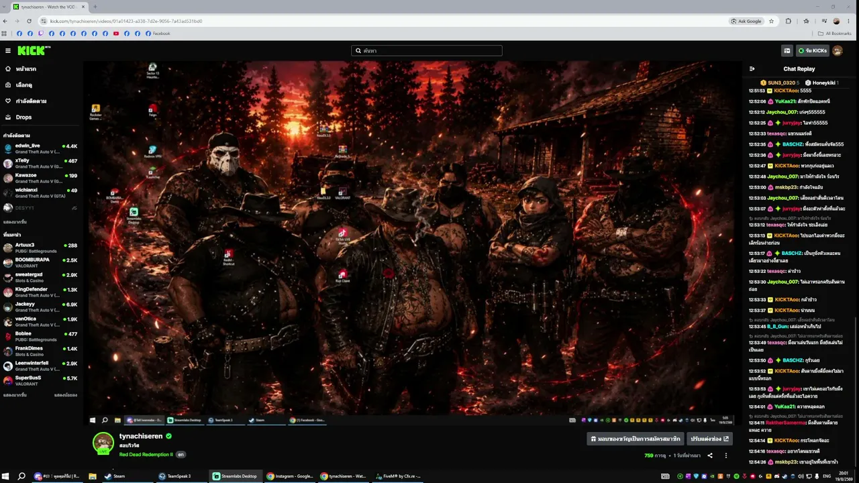Viewport: 859px width, 483px height.
Task: Select the FrankDimes channel row
Action: (40, 351)
